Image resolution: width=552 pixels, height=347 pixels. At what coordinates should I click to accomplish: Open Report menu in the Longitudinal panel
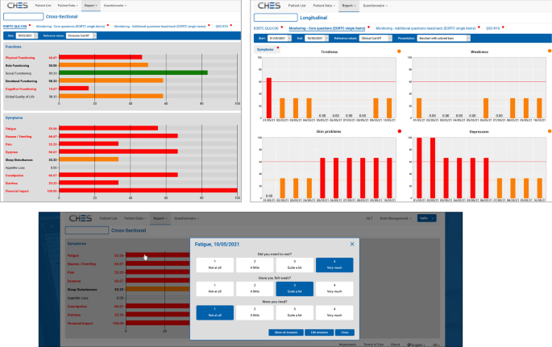(348, 6)
